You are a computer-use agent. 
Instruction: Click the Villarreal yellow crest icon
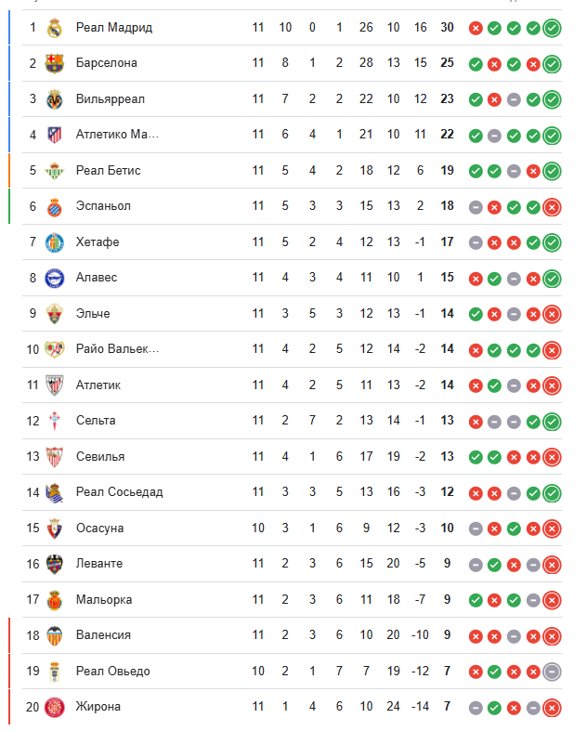click(53, 99)
